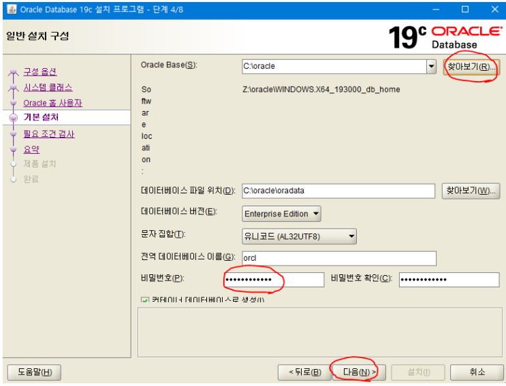Minimize the Oracle installer window
Viewport: 506px width, 386px height.
(436, 10)
